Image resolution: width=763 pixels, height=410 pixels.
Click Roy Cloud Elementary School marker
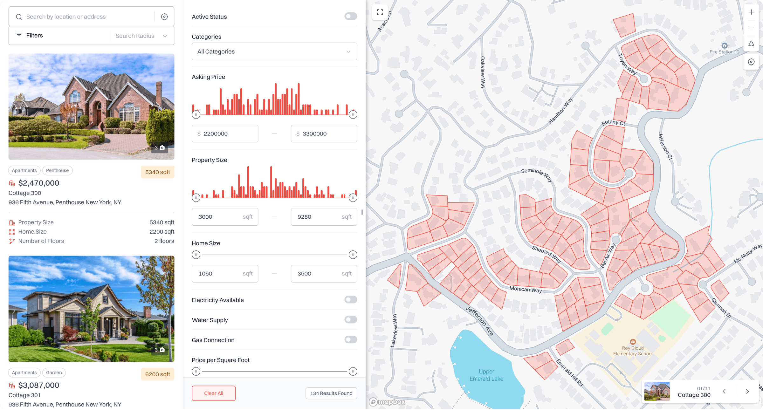(633, 342)
